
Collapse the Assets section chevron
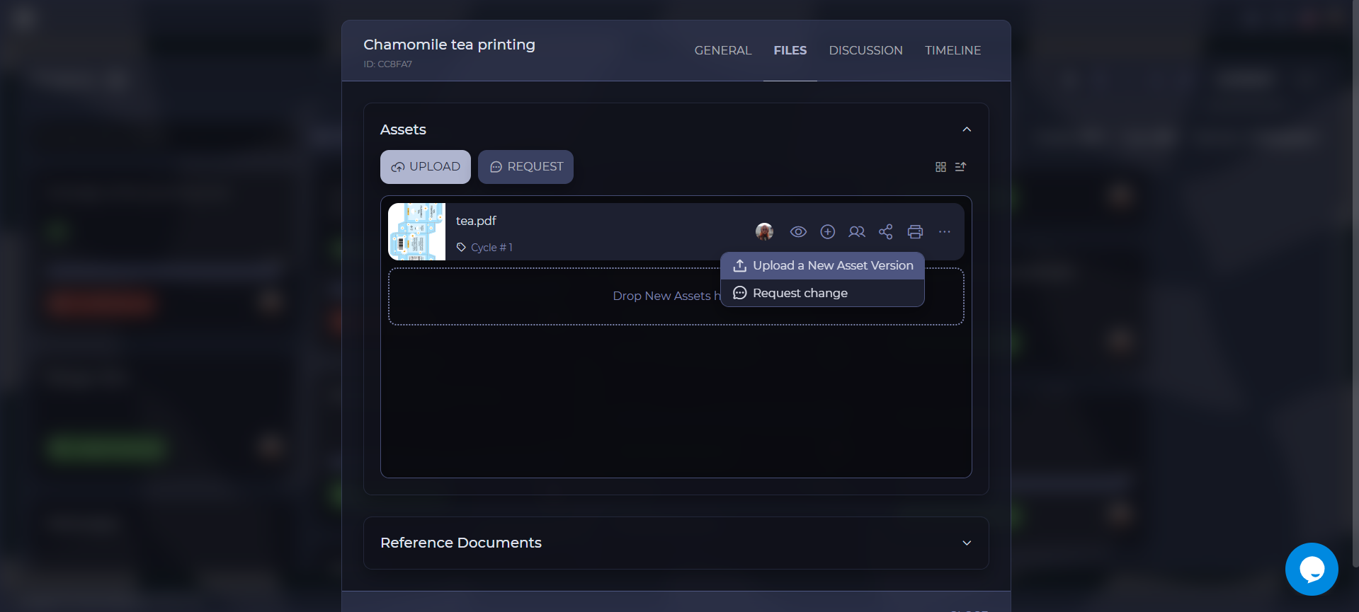(x=967, y=129)
